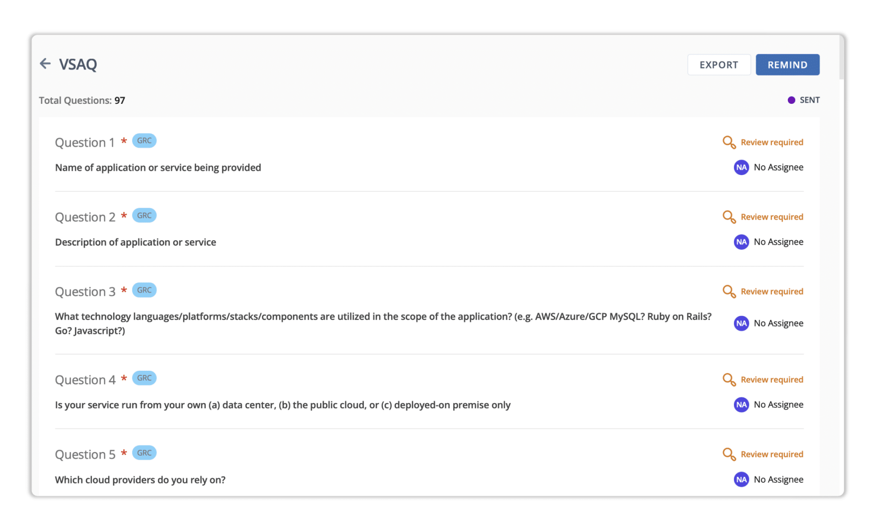Click the GRC tag badge on Question 1
Screen dimensions: 875x528
[x=144, y=141]
